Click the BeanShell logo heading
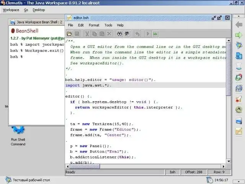The image size is (245, 184). (x=24, y=31)
